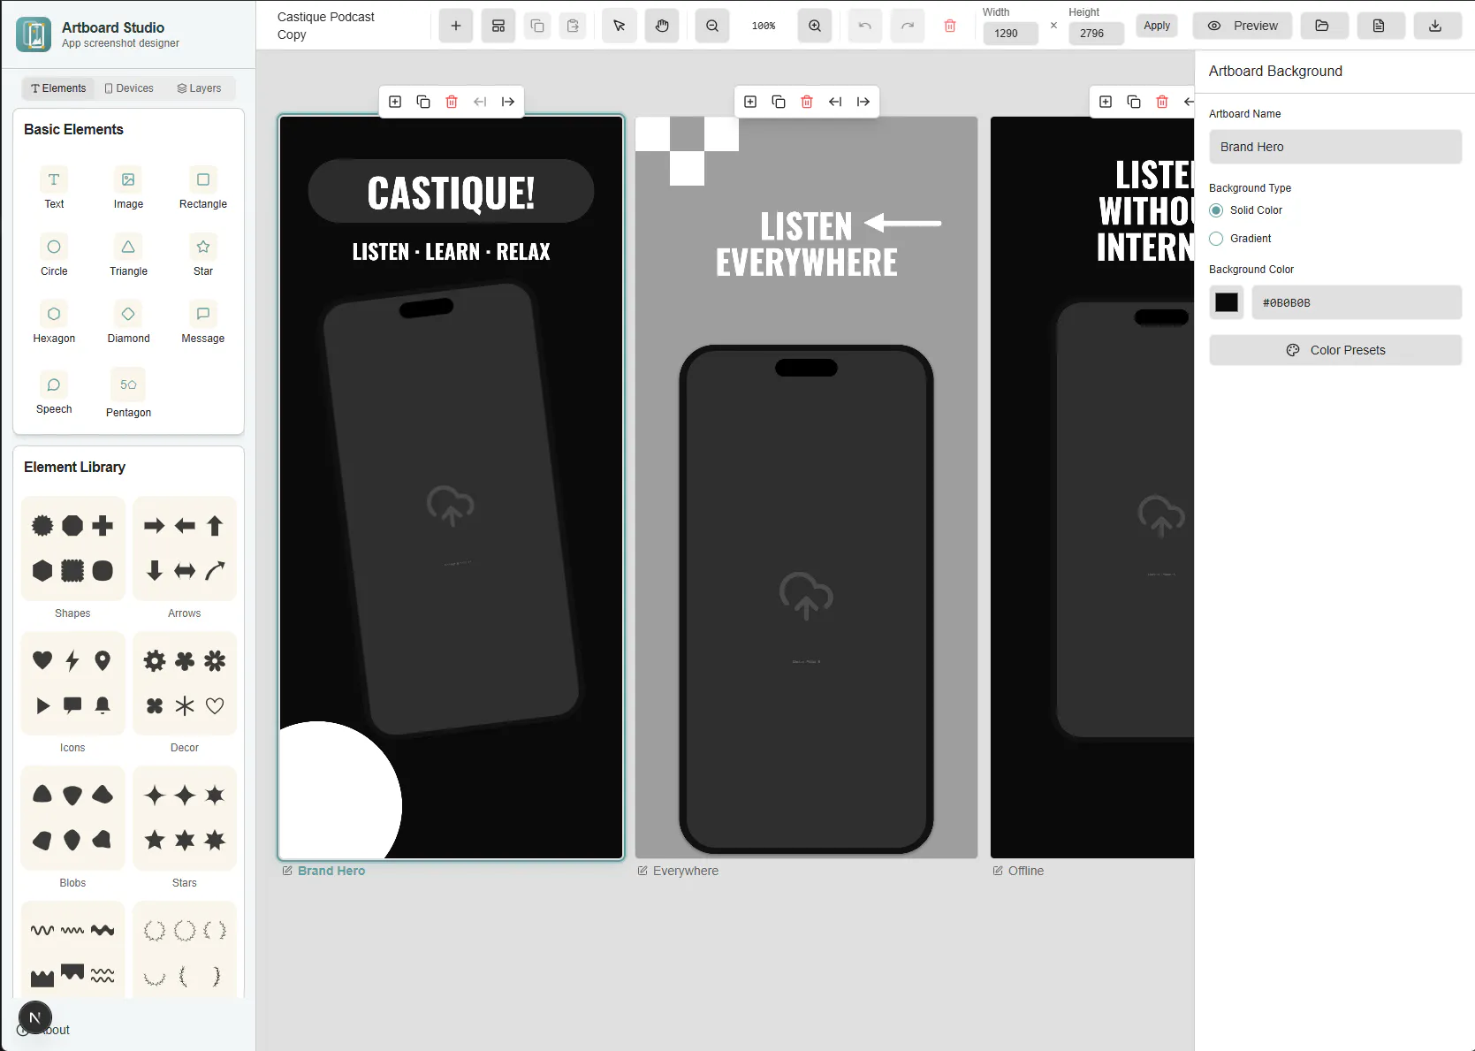
Task: Add new artboard next to Everywhere
Action: click(750, 102)
